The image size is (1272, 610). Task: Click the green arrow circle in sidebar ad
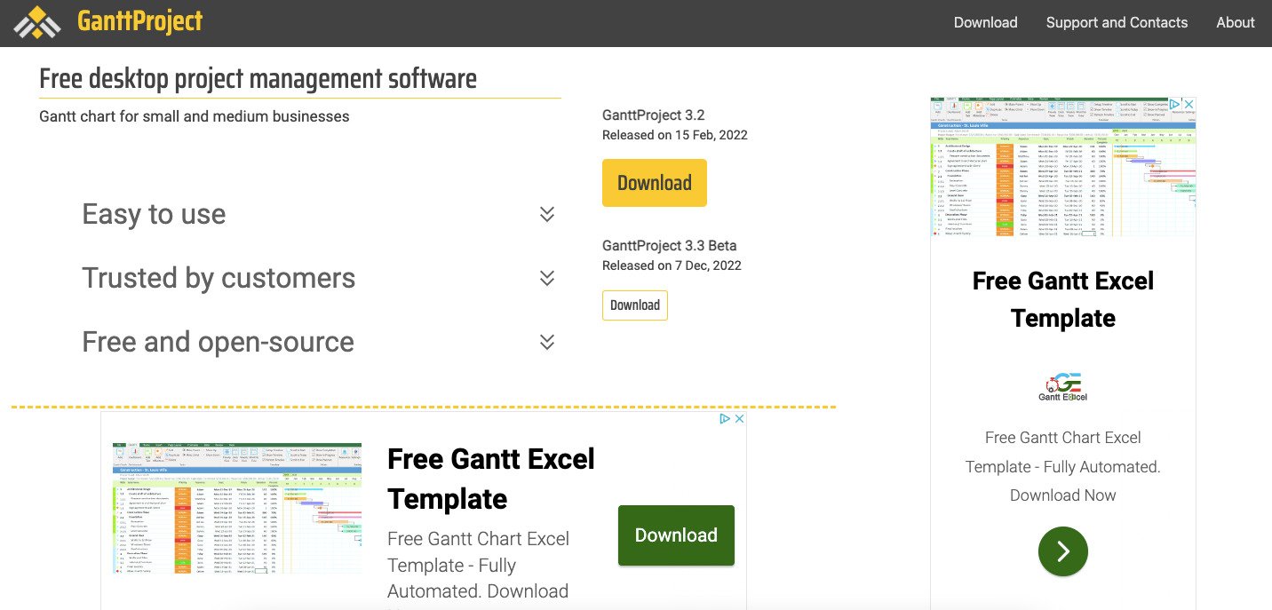pyautogui.click(x=1062, y=551)
